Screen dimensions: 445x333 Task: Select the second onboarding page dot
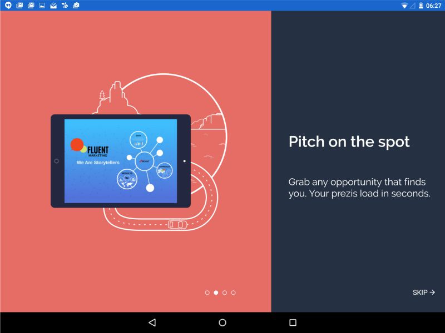[216, 292]
